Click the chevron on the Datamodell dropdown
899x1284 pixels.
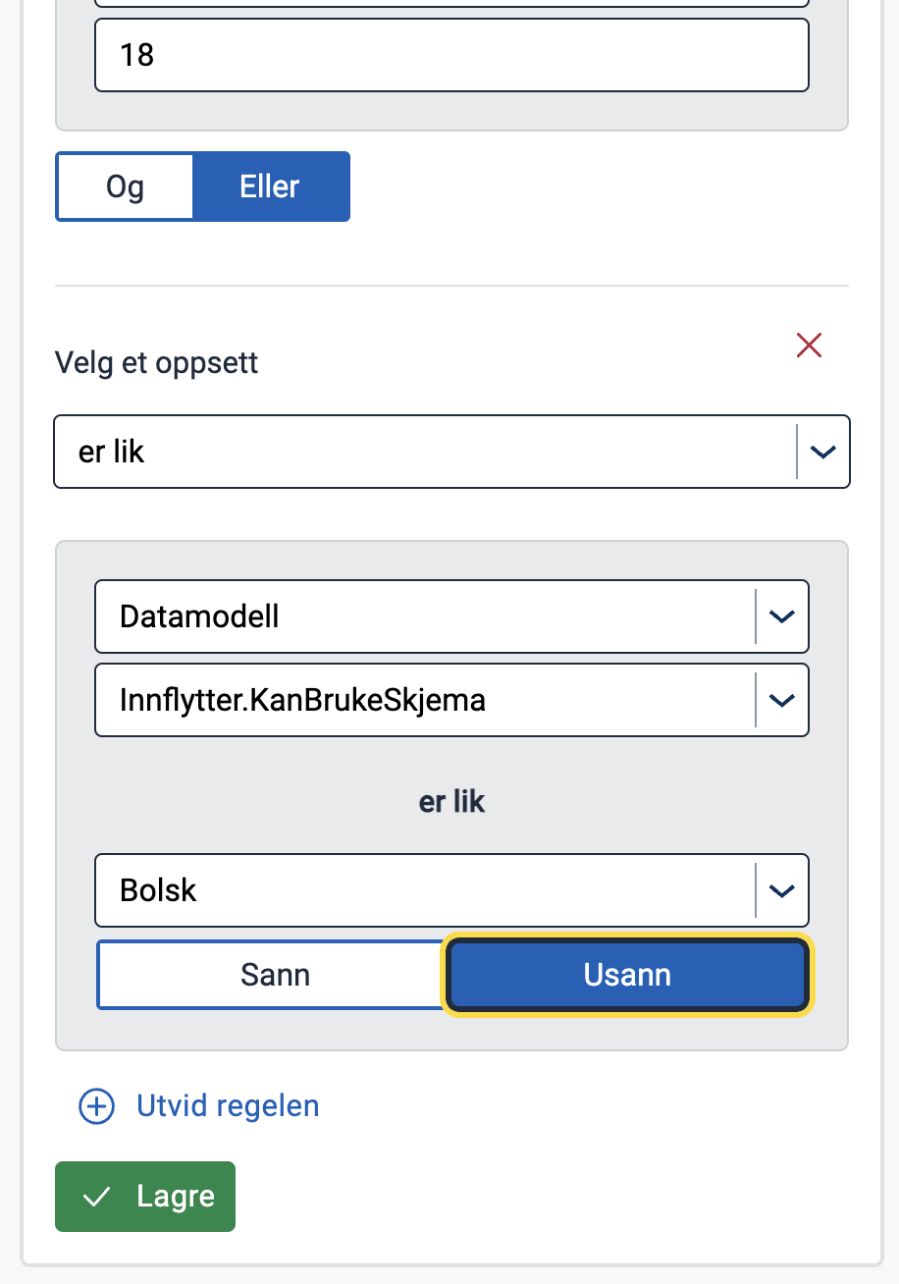(782, 616)
